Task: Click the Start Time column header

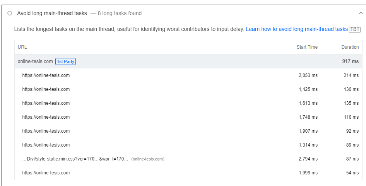Action: pyautogui.click(x=307, y=47)
